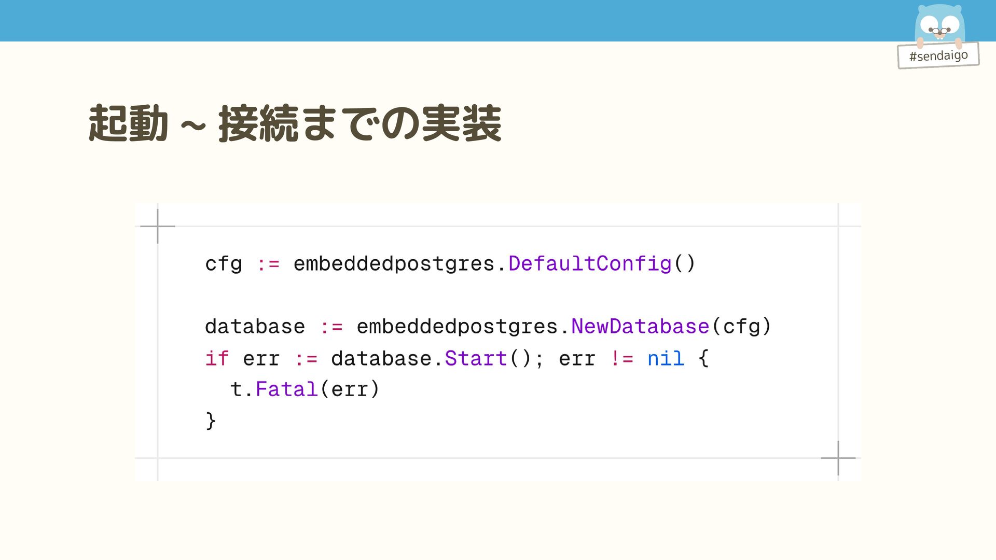996x560 pixels.
Task: Click the 'database' variable declaration
Action: [255, 327]
